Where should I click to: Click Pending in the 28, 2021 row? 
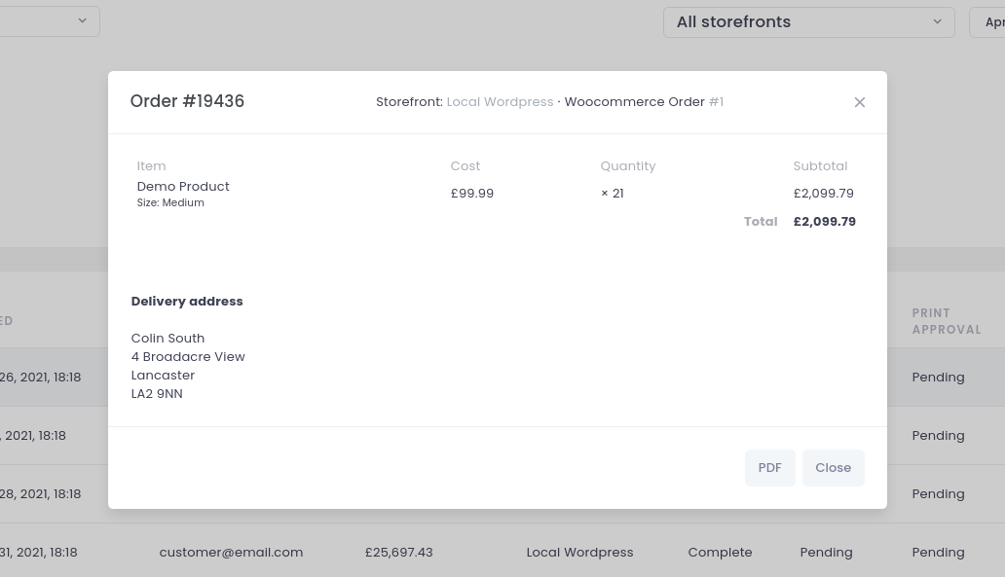point(938,494)
